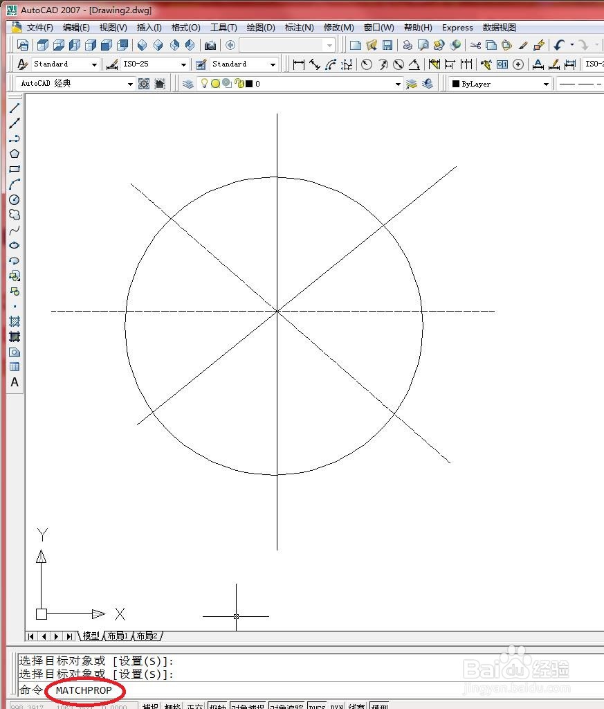Switch to the 模型 tab
Viewport: 604px width, 709px height.
point(91,636)
